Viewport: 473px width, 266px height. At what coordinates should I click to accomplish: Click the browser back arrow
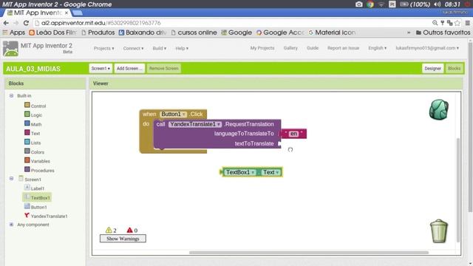pyautogui.click(x=6, y=23)
